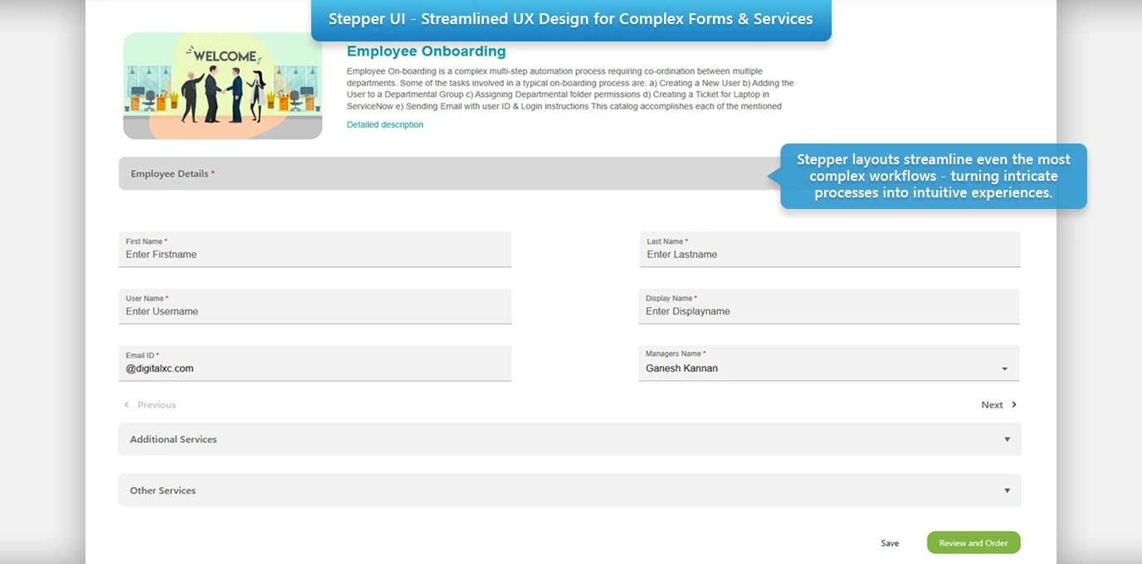This screenshot has height=564, width=1142.
Task: Click the Other Services down arrow
Action: tap(1007, 491)
